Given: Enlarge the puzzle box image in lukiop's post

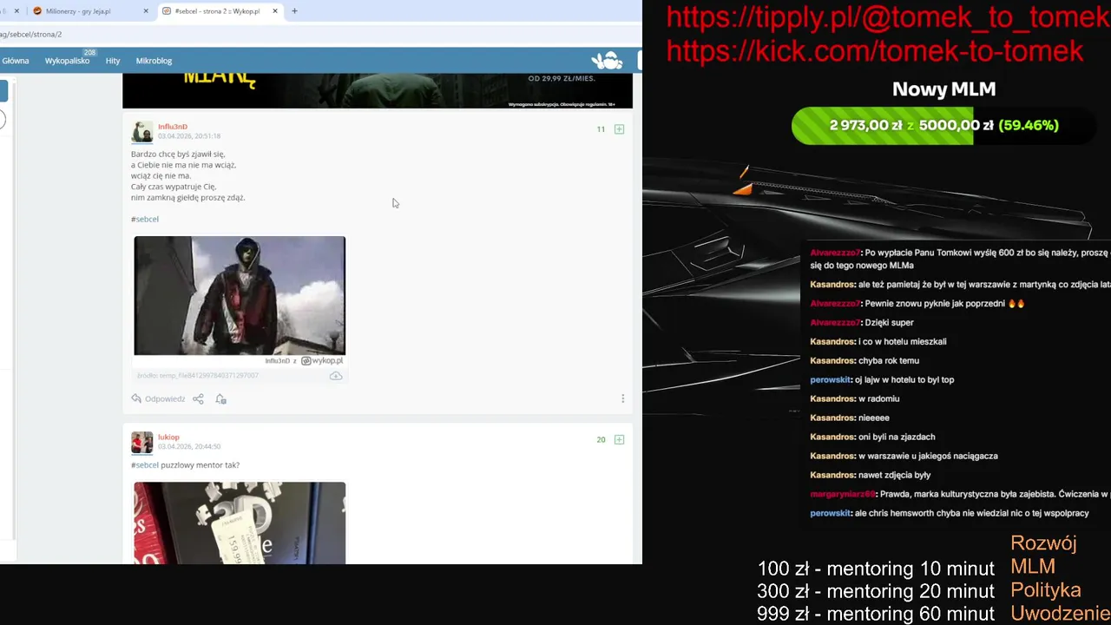Looking at the screenshot, I should (240, 523).
